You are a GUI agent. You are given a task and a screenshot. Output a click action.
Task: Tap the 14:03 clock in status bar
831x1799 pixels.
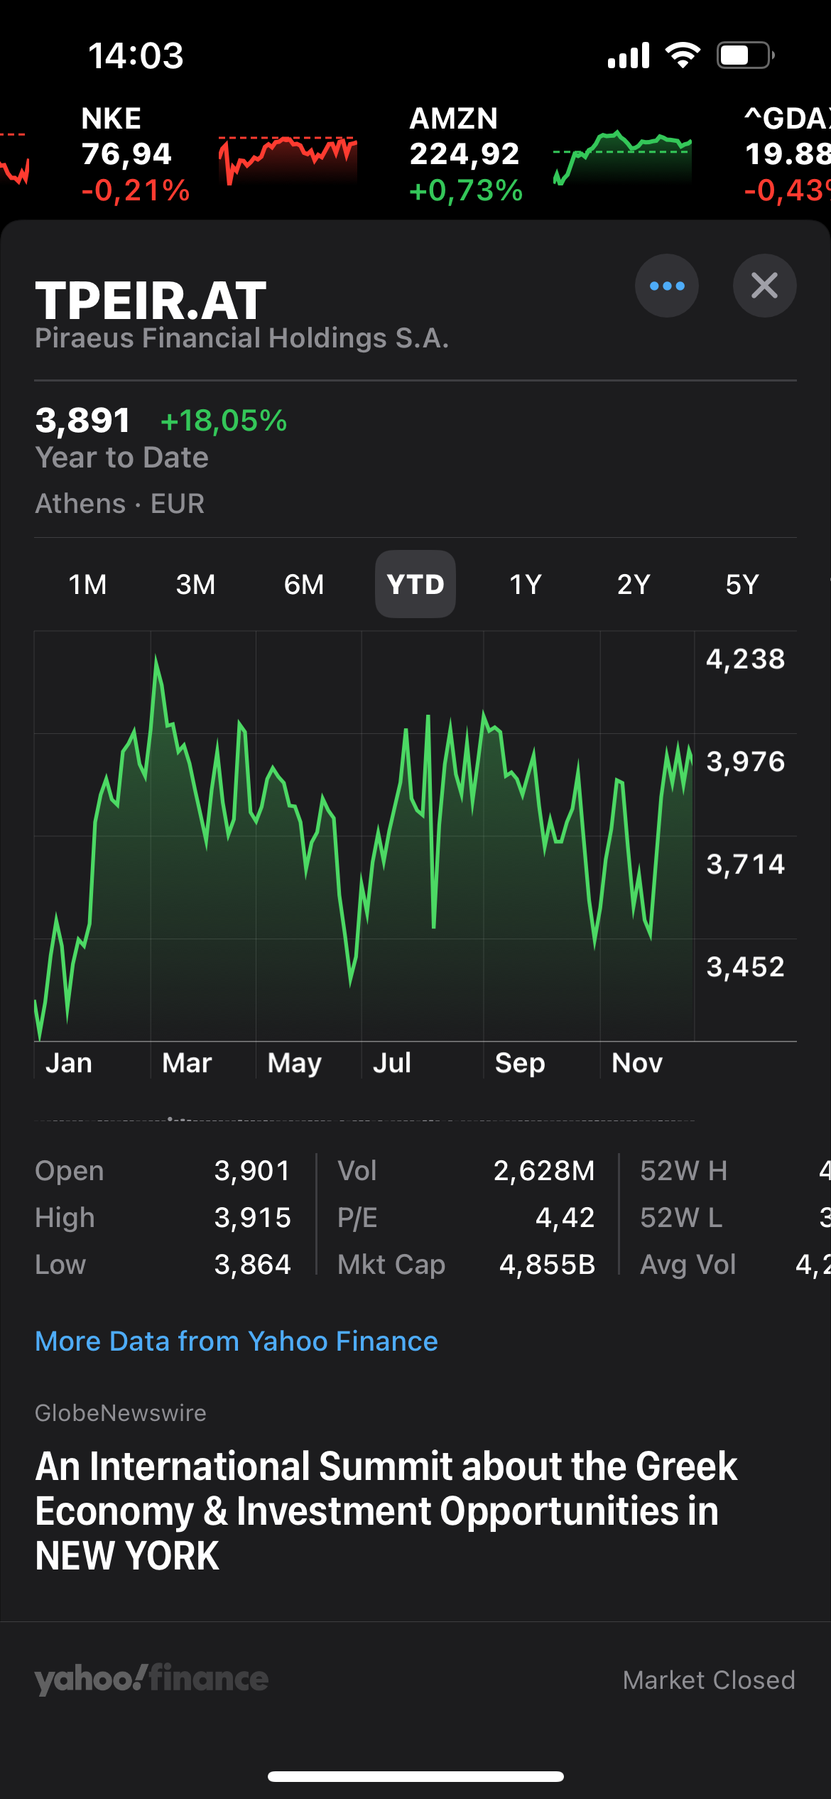pyautogui.click(x=136, y=55)
